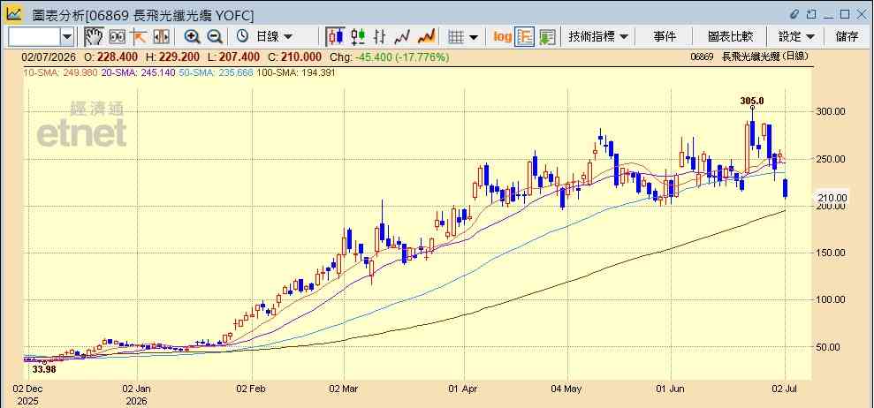Viewport: 874px width, 408px height.
Task: Select the hand pan tool
Action: [x=93, y=37]
